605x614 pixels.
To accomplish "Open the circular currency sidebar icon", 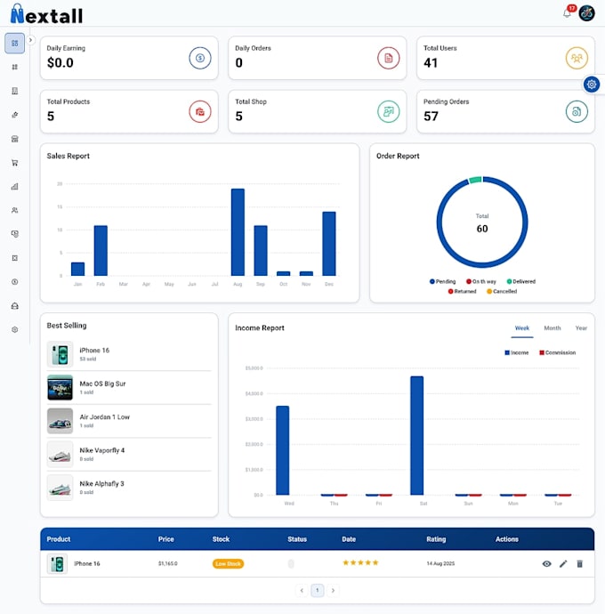I will 14,282.
